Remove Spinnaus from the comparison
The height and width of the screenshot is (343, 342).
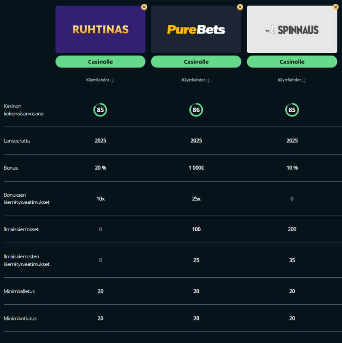[336, 7]
